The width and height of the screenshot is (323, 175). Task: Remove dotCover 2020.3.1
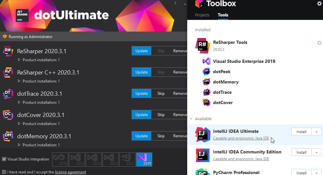point(180,115)
